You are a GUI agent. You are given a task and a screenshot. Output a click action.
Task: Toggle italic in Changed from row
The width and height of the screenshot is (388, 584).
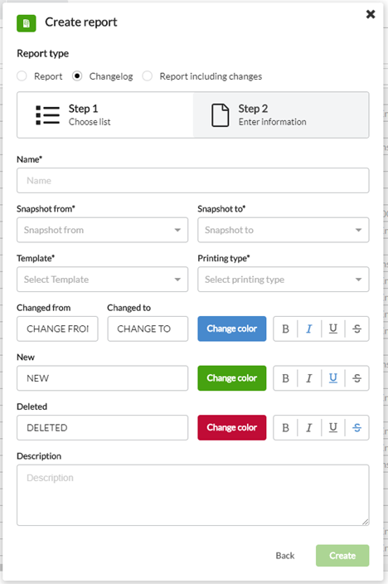[x=309, y=328]
